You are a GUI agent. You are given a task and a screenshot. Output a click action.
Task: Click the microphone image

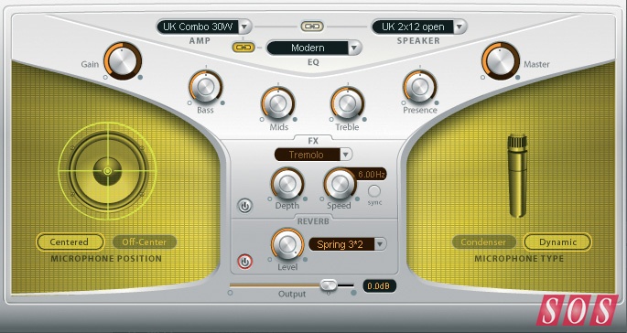(517, 176)
